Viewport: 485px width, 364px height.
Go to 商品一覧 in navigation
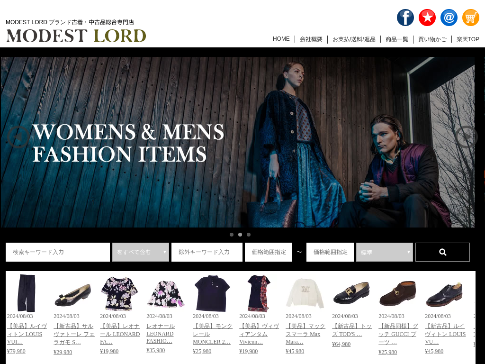tap(396, 39)
